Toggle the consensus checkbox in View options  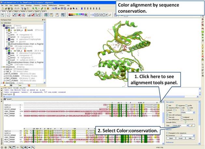176,105
